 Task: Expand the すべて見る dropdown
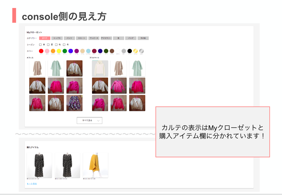[x=89, y=121]
